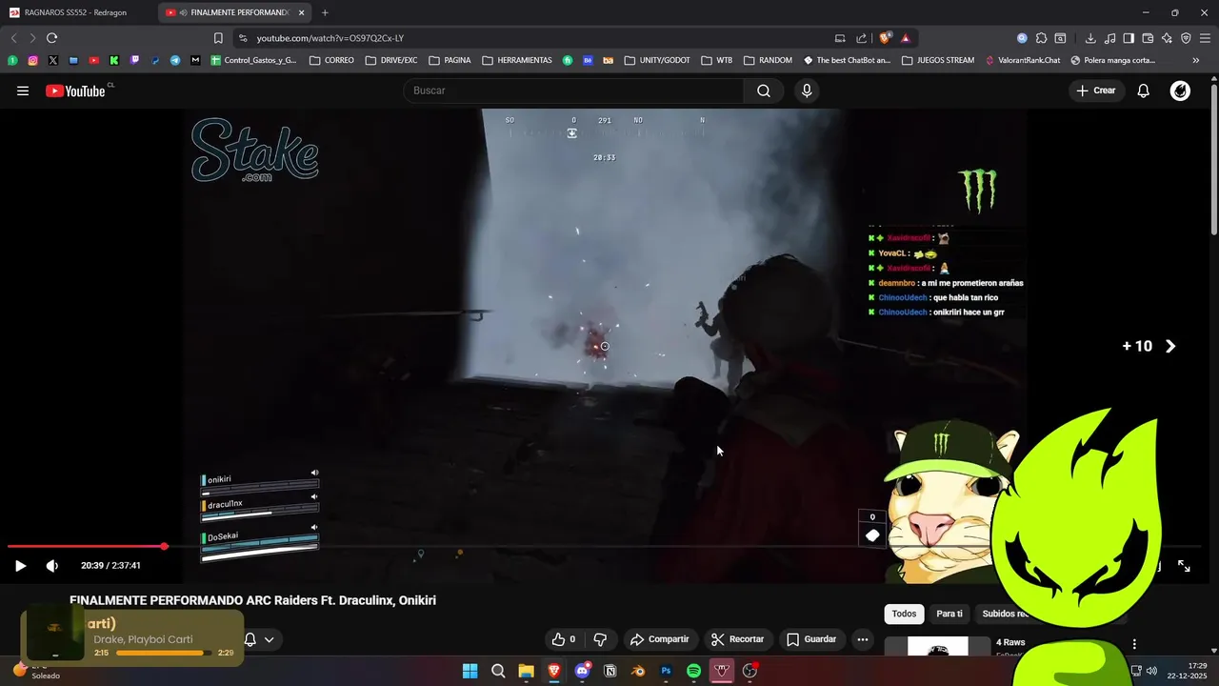Seek the red video progress bar scrubber
The width and height of the screenshot is (1219, 686).
point(164,546)
